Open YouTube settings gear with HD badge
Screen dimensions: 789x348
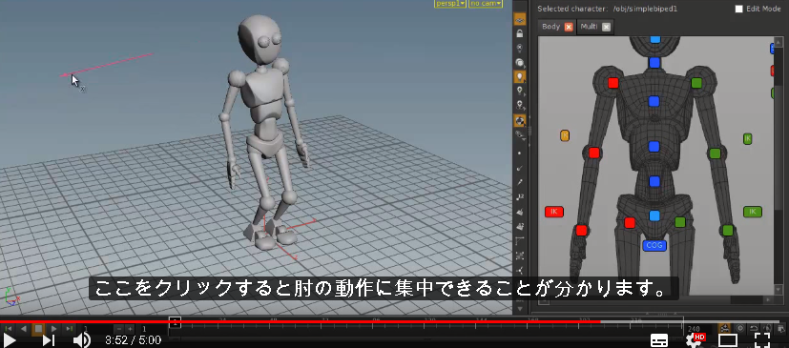(695, 340)
